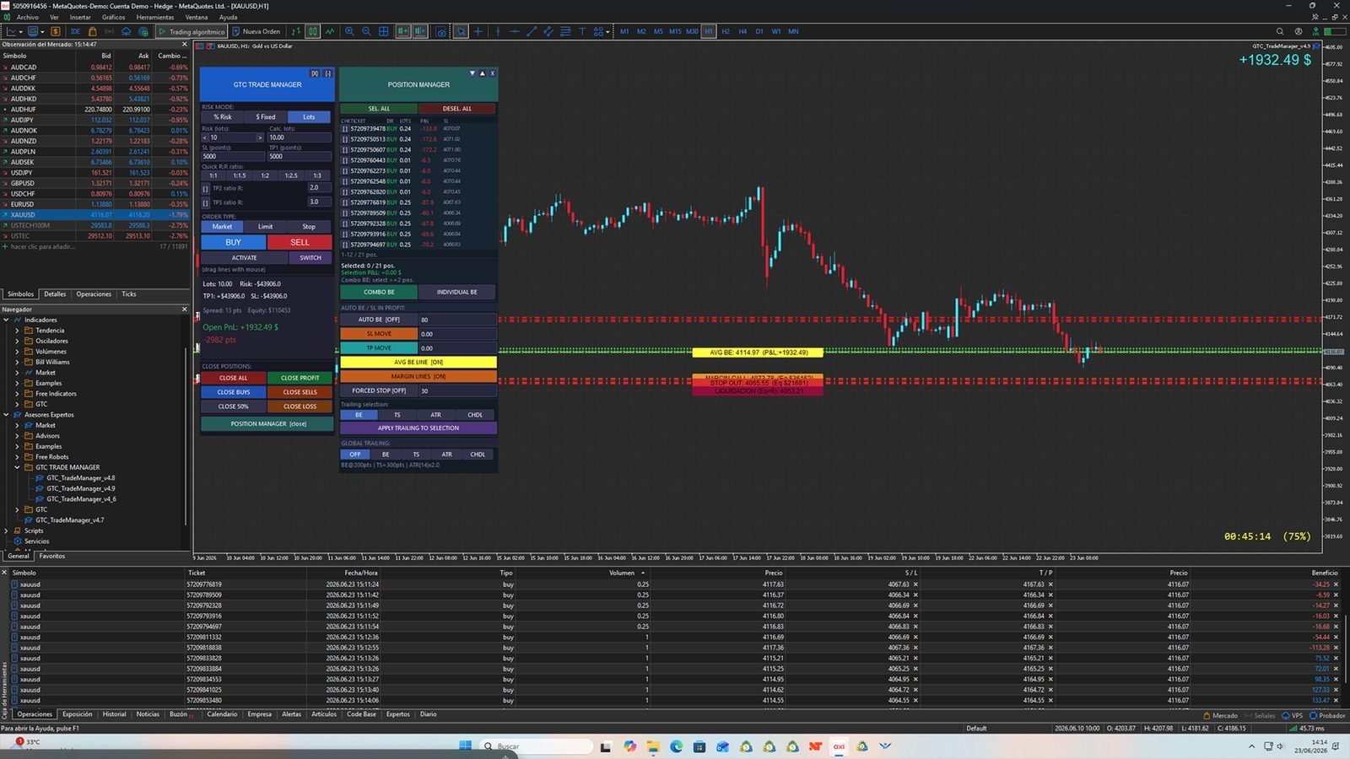Viewport: 1350px width, 759px height.
Task: Select the horizontal line drawing tool
Action: [x=515, y=31]
